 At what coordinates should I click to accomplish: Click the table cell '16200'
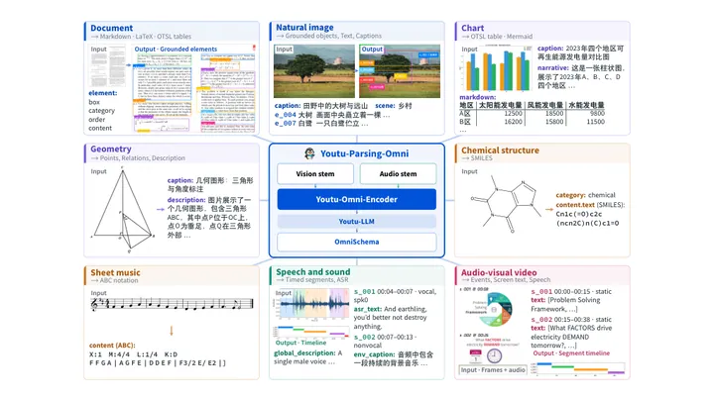(514, 122)
